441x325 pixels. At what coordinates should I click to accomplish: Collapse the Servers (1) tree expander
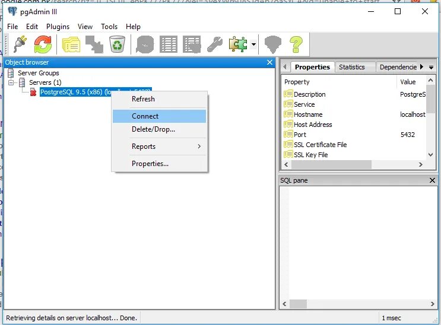[11, 82]
